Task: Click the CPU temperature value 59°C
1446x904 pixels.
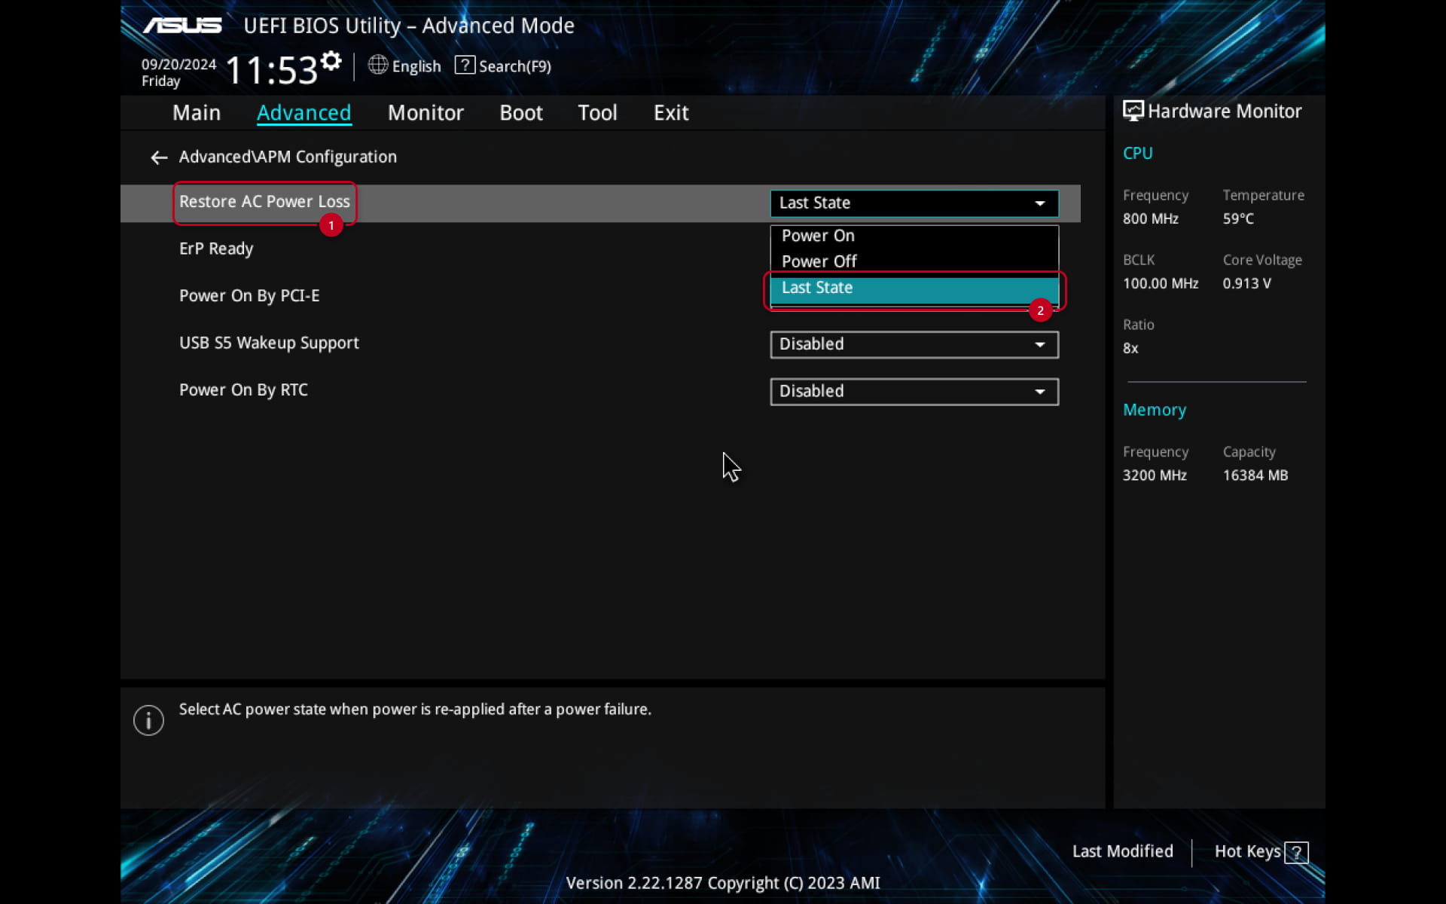Action: (x=1238, y=219)
